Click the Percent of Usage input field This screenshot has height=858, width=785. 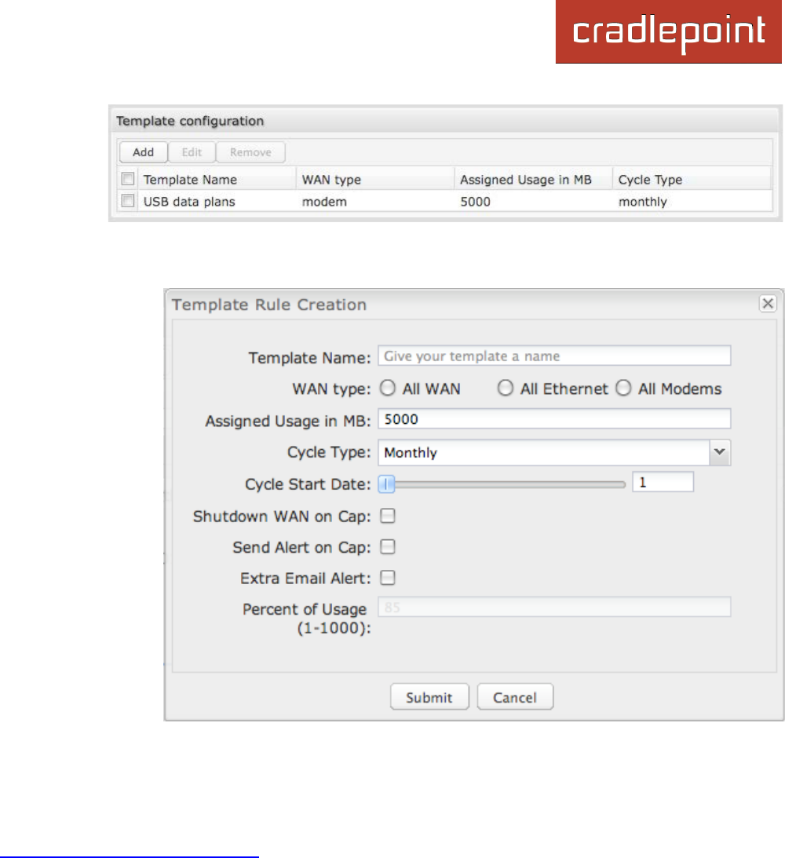click(554, 607)
